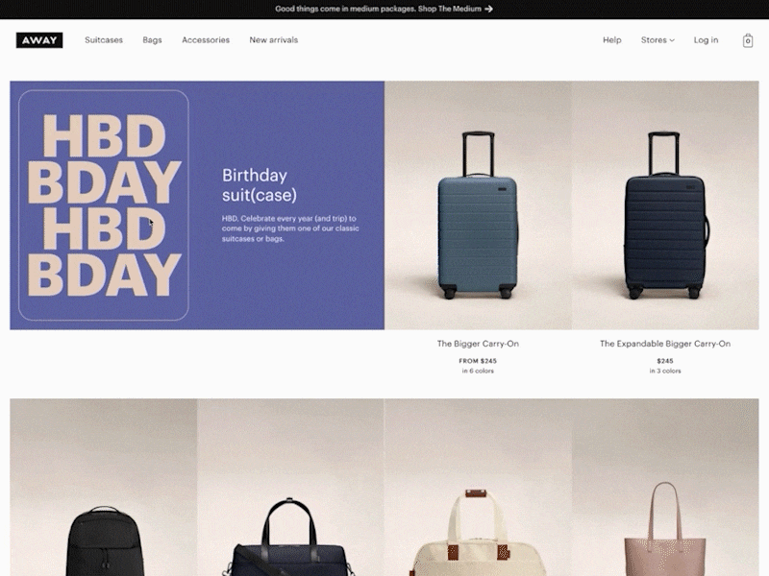Open The Bigger Carry-On product title
Viewport: 769px width, 576px height.
(478, 344)
